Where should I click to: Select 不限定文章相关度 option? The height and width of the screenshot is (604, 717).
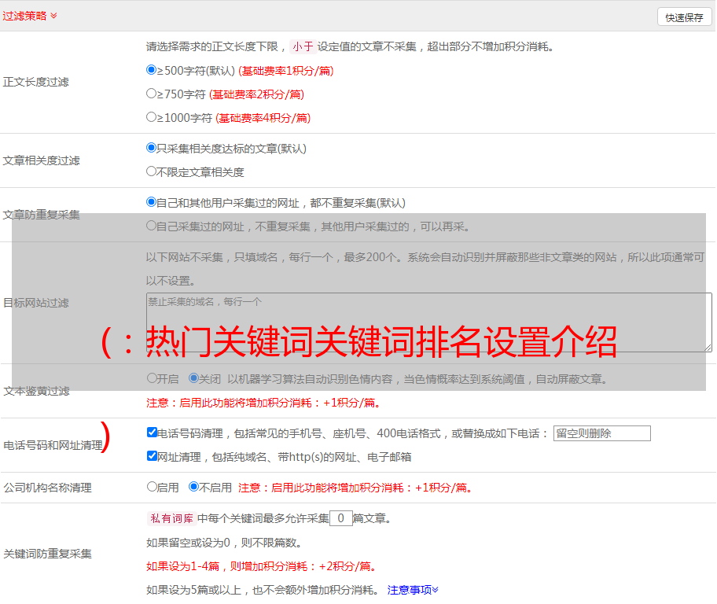[x=152, y=171]
